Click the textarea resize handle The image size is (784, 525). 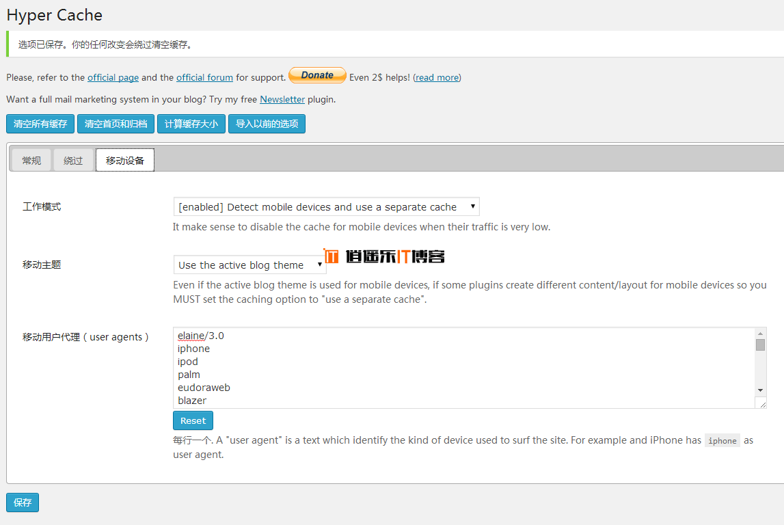[762, 404]
